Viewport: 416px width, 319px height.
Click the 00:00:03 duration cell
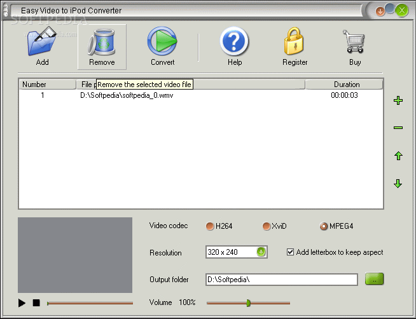pos(344,95)
